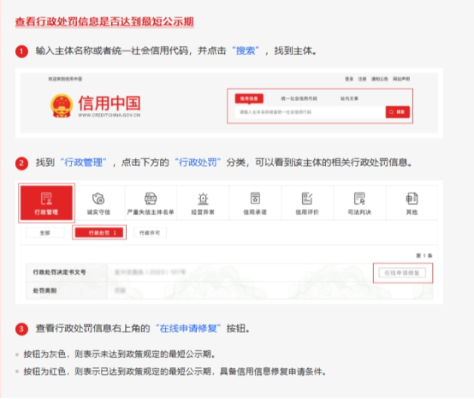This screenshot has height=399, width=474.
Task: Select the 其他 category icon
Action: tap(412, 199)
